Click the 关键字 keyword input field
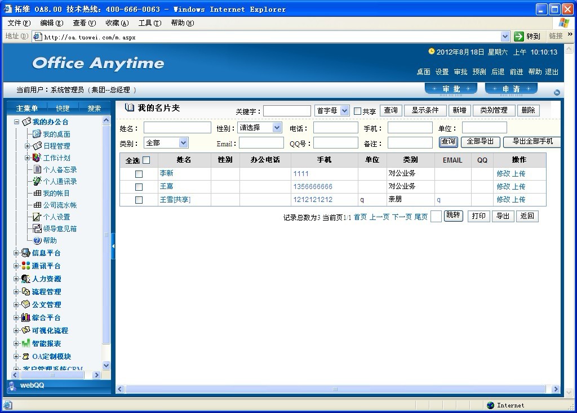The image size is (577, 413). click(x=287, y=111)
